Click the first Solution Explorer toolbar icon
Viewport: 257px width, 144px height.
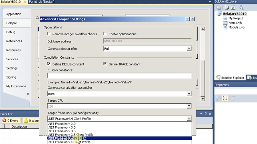coord(219,7)
